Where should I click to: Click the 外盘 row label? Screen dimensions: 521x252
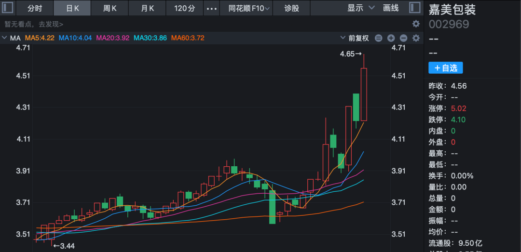pyautogui.click(x=438, y=142)
